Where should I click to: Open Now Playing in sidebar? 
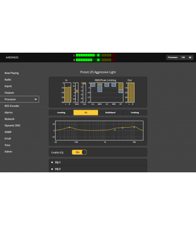pyautogui.click(x=12, y=73)
